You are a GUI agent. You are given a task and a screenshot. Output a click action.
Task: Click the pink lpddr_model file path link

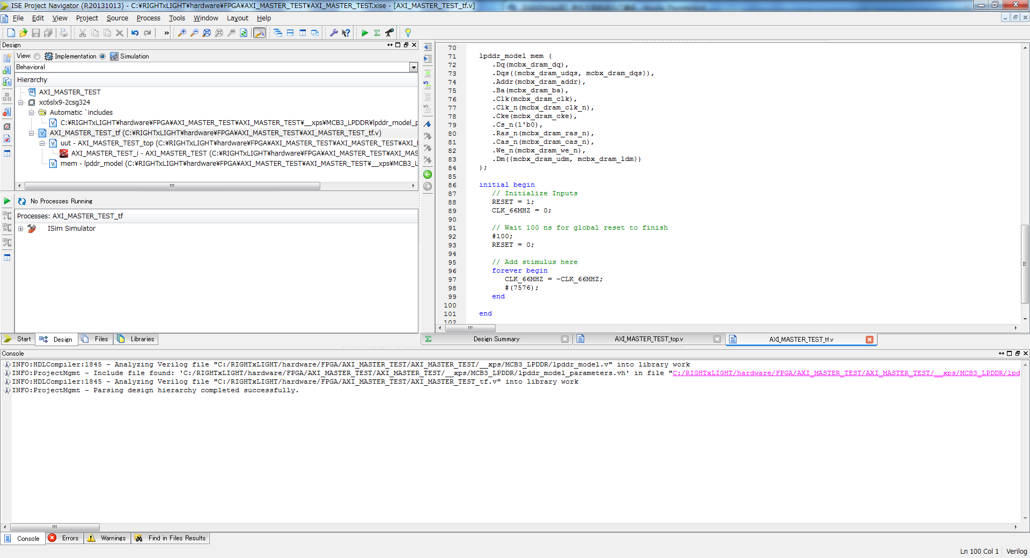pos(846,373)
